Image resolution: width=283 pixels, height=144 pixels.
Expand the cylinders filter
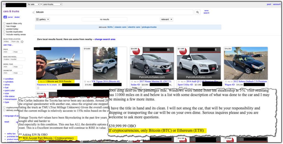(9, 82)
